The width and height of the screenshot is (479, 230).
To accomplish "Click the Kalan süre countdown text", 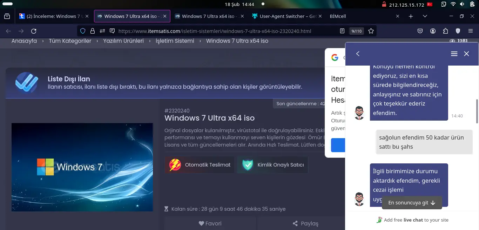I will 228,209.
